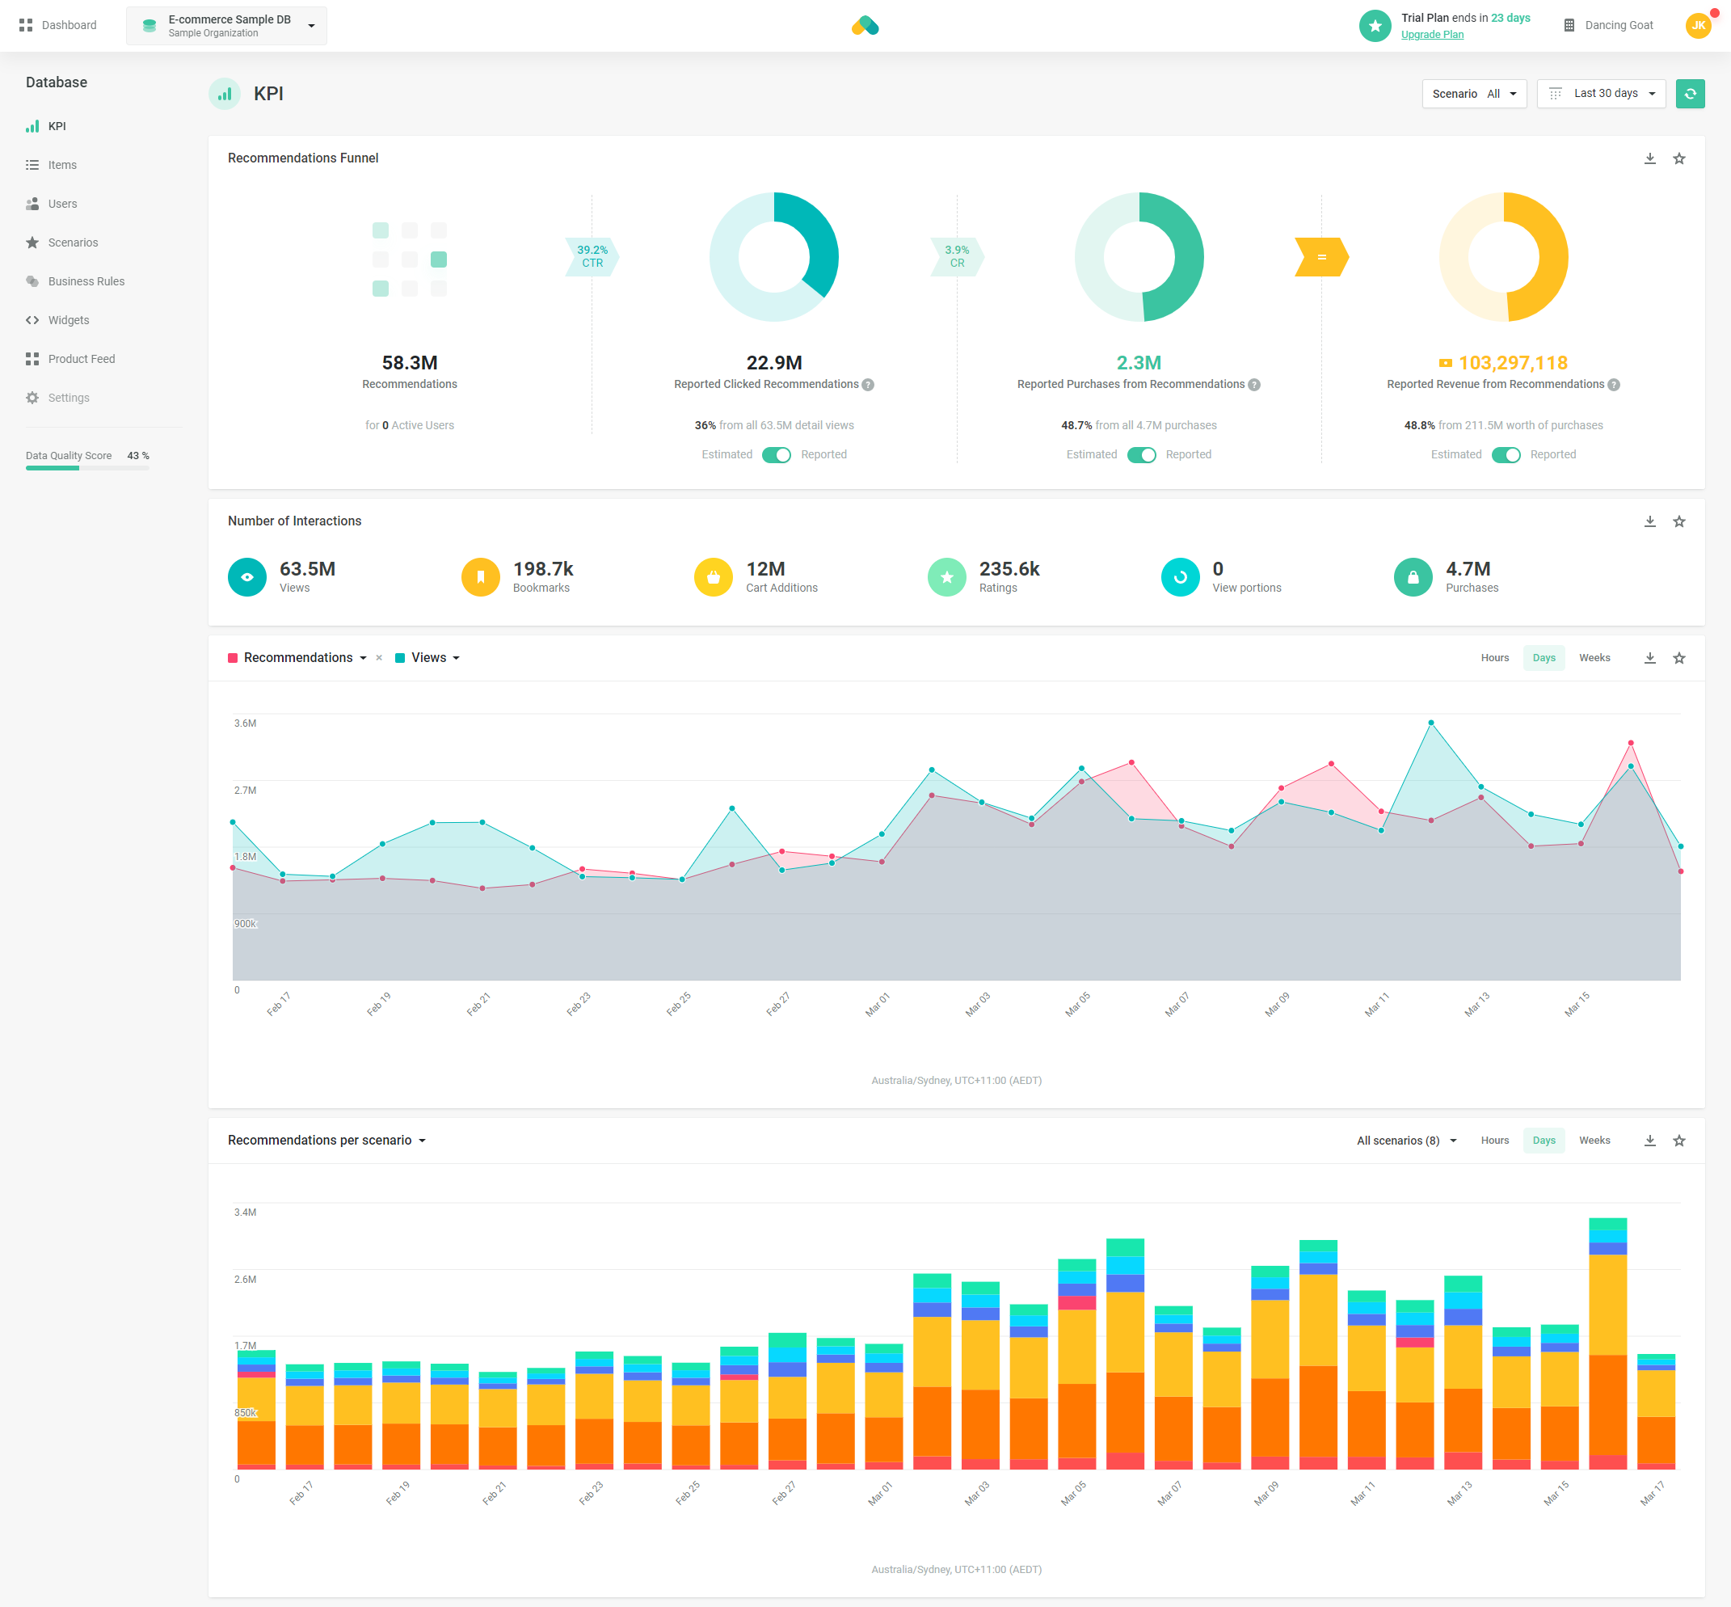Viewport: 1731px width, 1607px height.
Task: Open the Scenario All dropdown
Action: (1474, 94)
